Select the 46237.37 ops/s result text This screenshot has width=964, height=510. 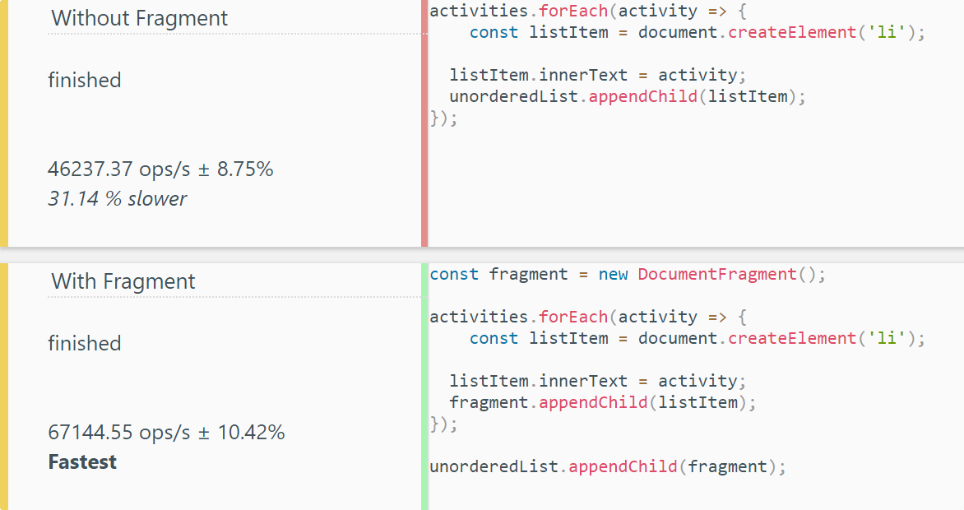[160, 170]
